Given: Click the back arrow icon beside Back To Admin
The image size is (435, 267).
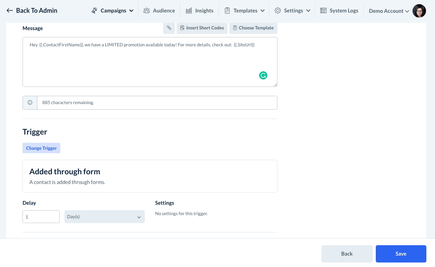Looking at the screenshot, I should coord(10,11).
